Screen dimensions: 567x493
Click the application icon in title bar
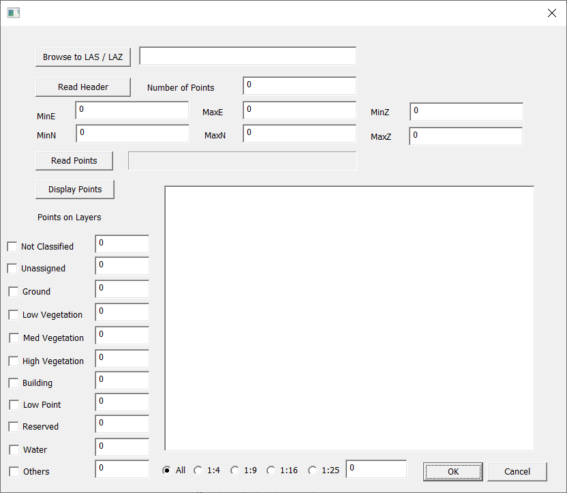13,13
